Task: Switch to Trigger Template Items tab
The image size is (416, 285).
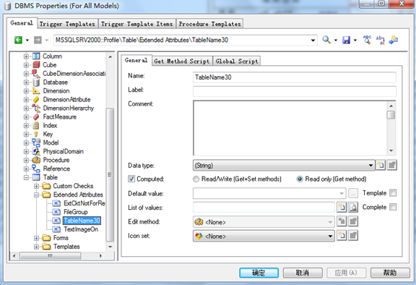Action: pos(137,24)
